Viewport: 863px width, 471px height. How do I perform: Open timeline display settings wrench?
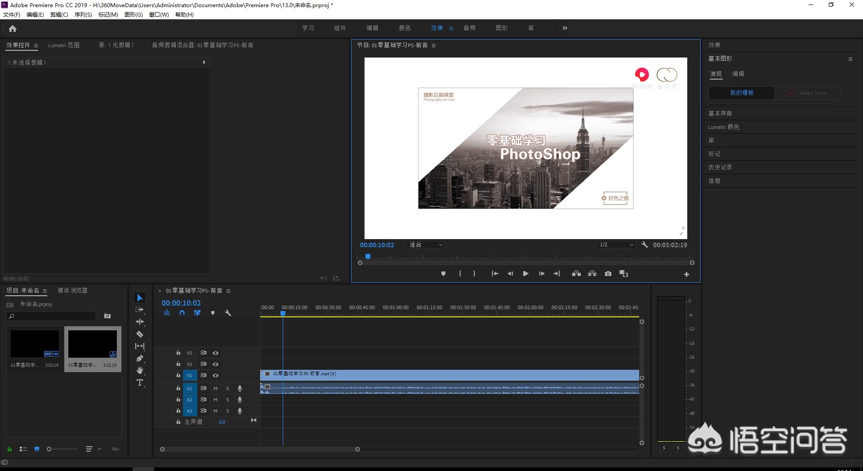pyautogui.click(x=228, y=313)
